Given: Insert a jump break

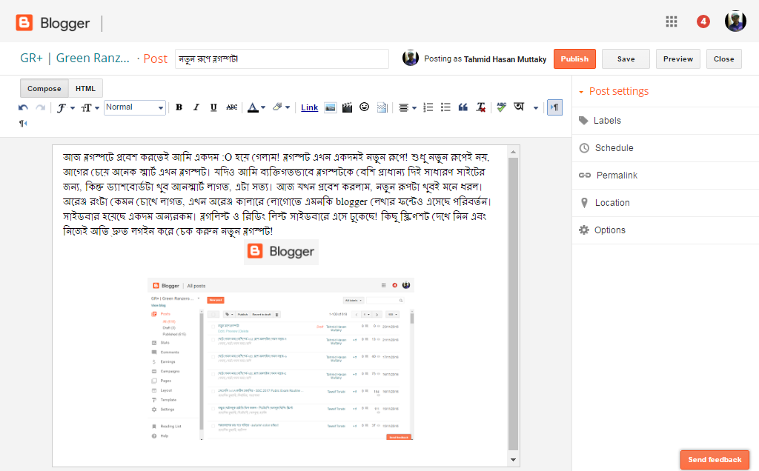Looking at the screenshot, I should coord(382,107).
